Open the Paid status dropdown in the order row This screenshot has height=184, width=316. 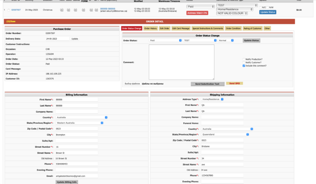click(200, 7)
